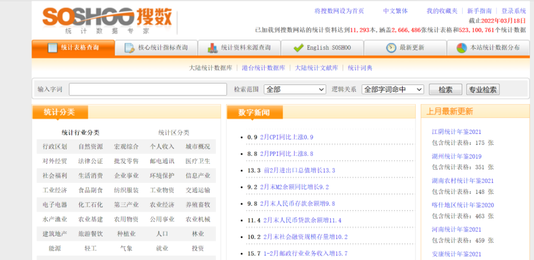This screenshot has width=534, height=260.
Task: Open the 投资 category
Action: [x=198, y=249]
